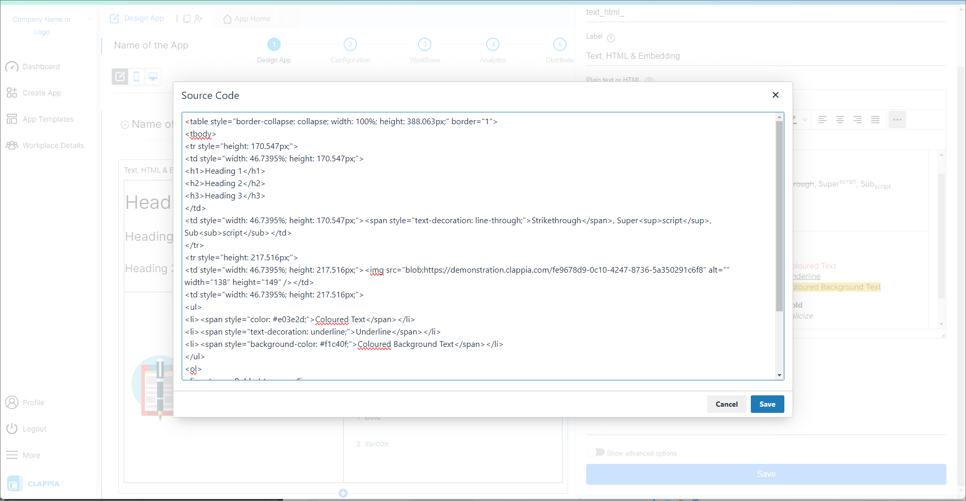The height and width of the screenshot is (501, 966).
Task: Apply justify text alignment
Action: 875,120
